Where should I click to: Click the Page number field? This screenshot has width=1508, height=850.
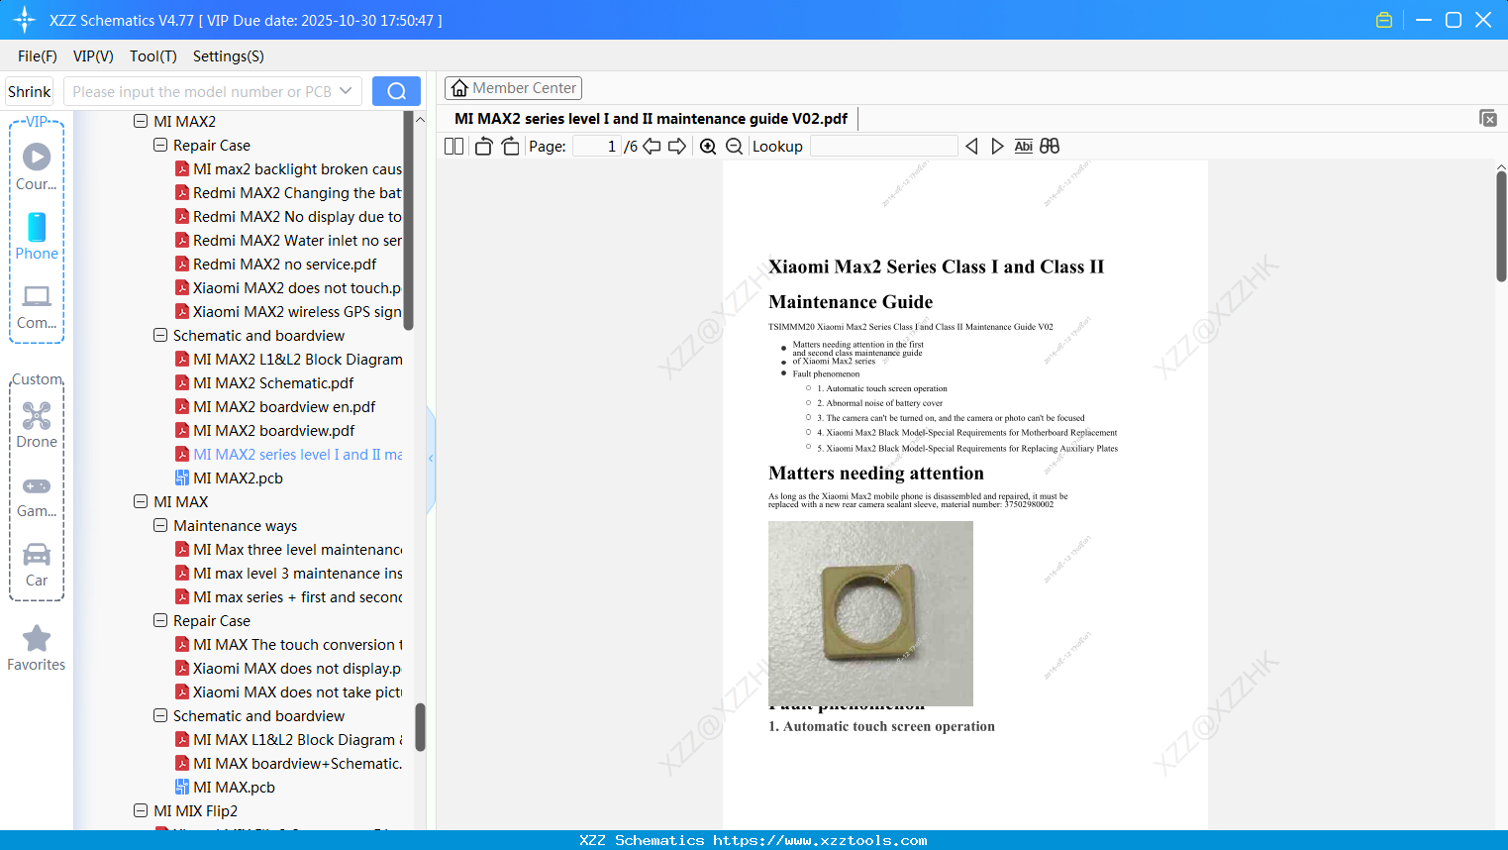click(597, 147)
